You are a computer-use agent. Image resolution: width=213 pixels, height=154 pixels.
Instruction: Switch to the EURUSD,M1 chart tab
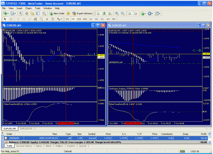26,128
